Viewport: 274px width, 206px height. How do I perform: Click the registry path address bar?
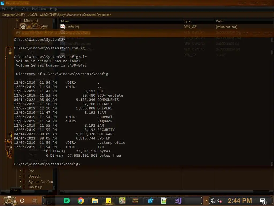click(137, 15)
